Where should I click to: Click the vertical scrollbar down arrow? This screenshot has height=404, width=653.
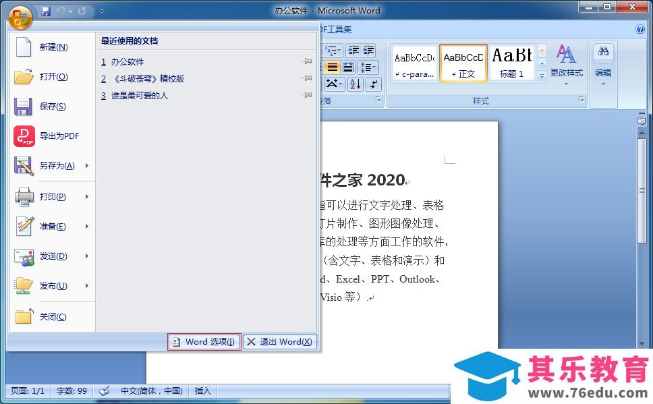(x=642, y=343)
